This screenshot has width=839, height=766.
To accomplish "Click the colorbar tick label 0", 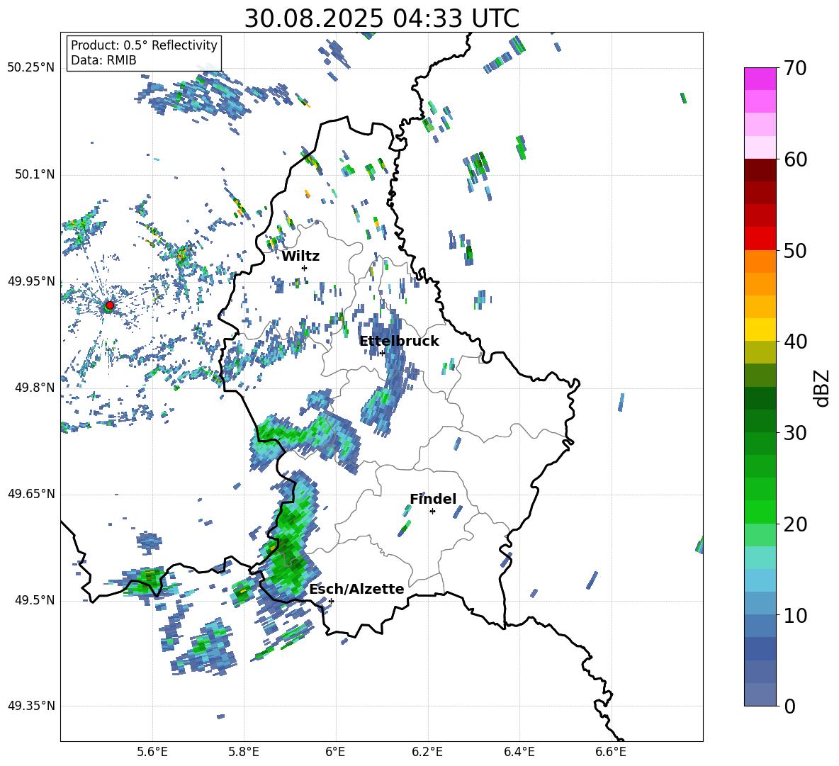I will pos(789,706).
